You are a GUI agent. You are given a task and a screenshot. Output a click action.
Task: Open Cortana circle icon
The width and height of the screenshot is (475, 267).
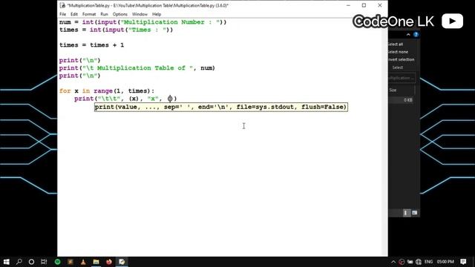(31, 262)
